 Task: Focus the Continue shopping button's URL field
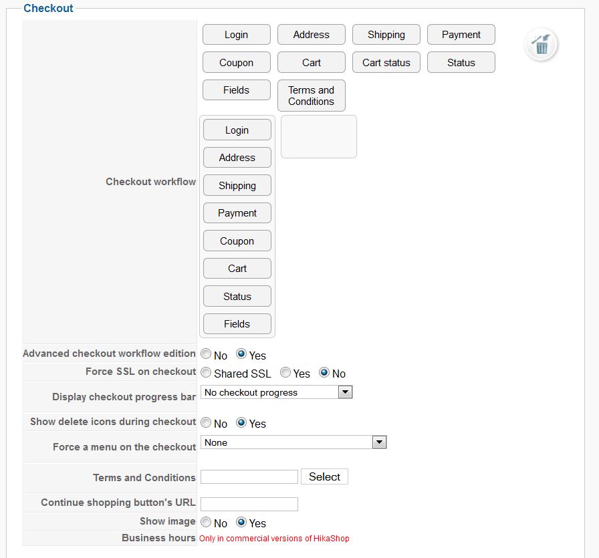click(249, 504)
